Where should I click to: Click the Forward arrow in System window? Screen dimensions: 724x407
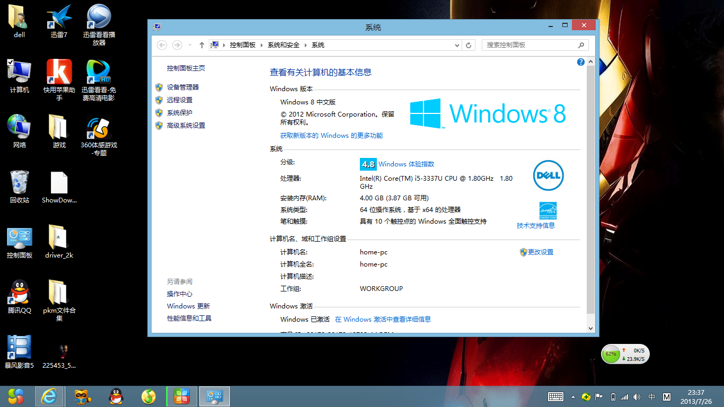[x=178, y=45]
